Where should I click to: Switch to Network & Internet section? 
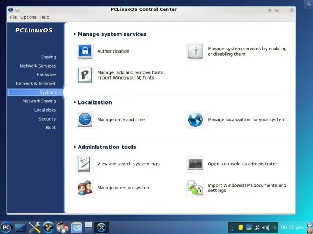tap(35, 84)
